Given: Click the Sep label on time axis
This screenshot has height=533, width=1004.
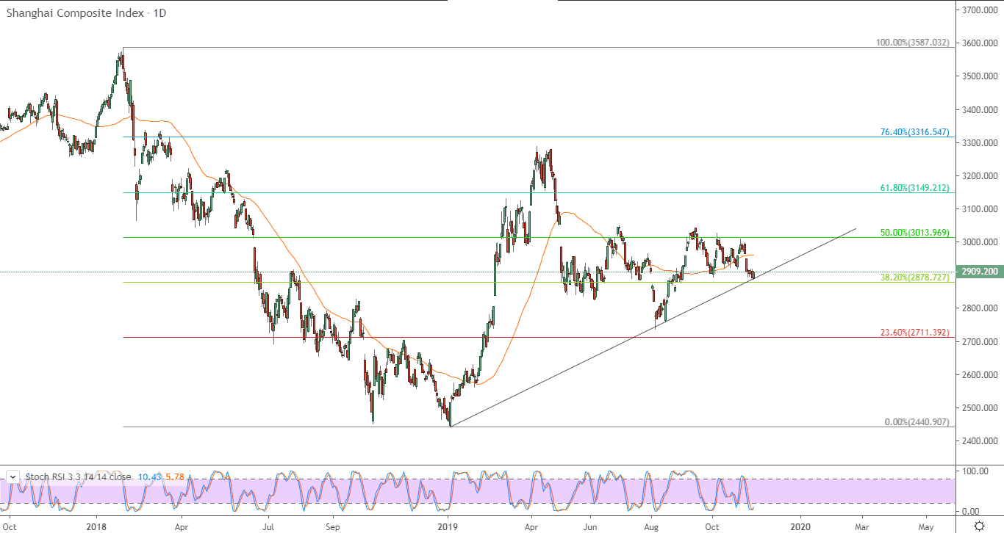Looking at the screenshot, I should pos(333,526).
